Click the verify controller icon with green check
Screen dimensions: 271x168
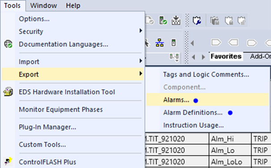pos(163,20)
